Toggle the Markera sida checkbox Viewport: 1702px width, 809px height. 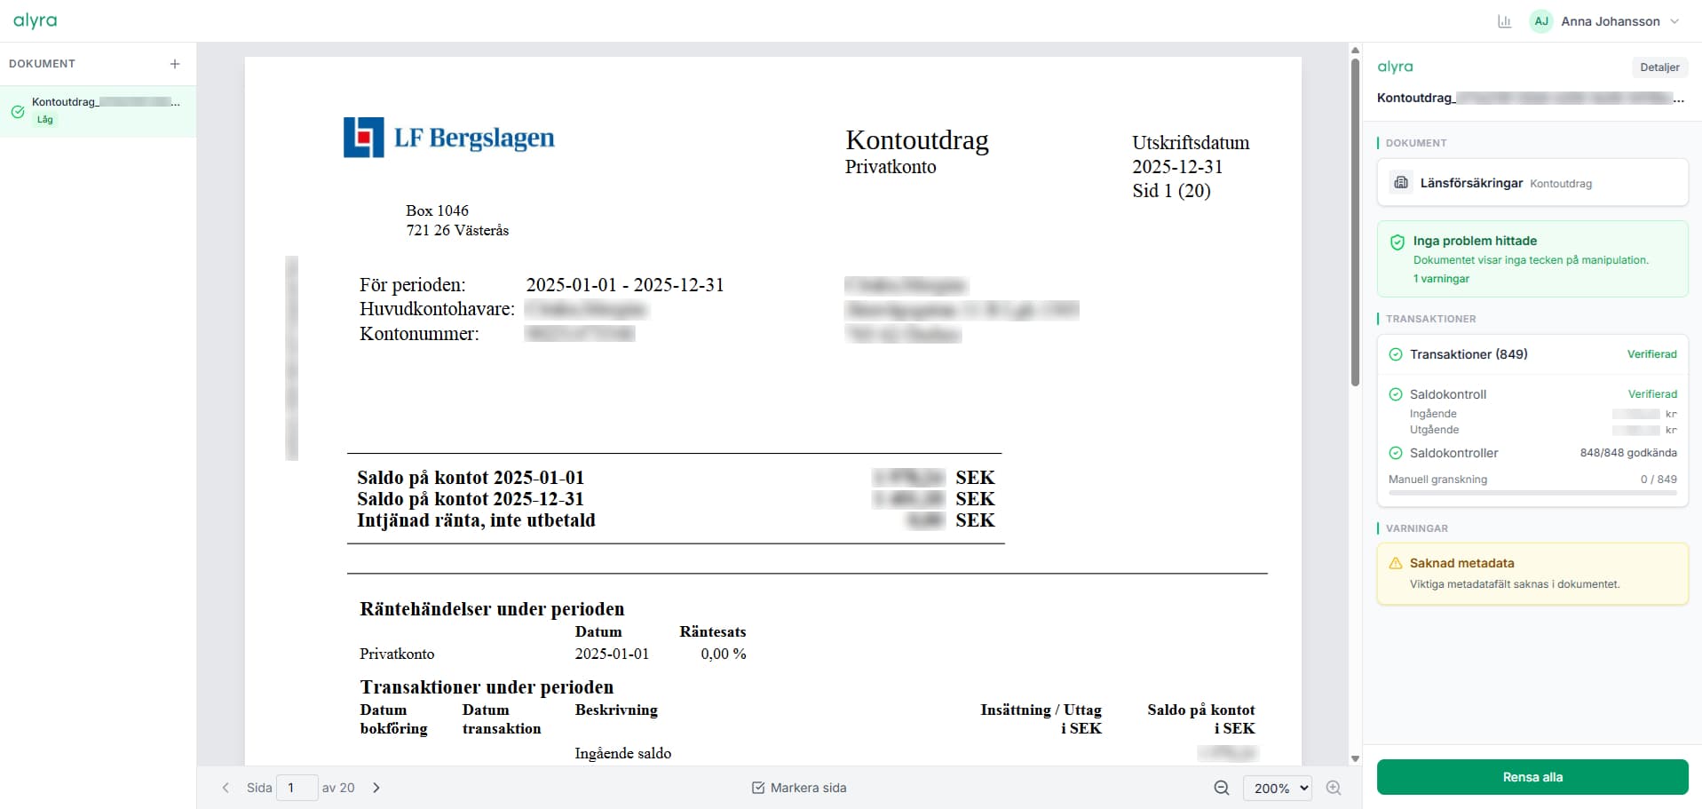click(x=757, y=788)
